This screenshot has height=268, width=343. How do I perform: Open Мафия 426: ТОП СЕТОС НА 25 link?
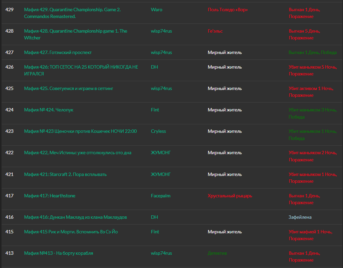point(81,67)
